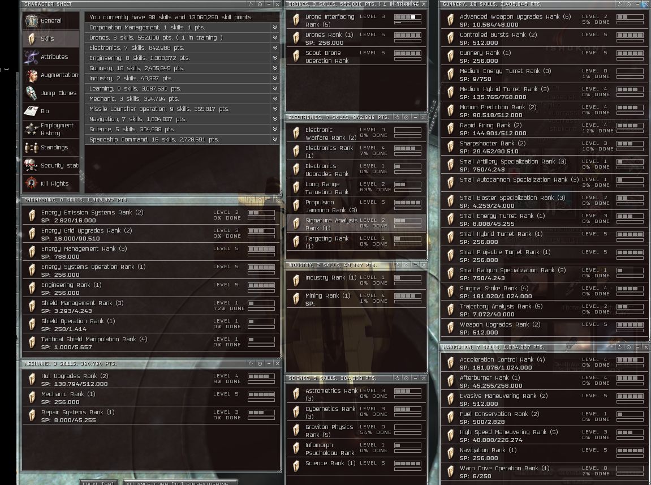Screen dimensions: 651x485
Task: Toggle pin on Character Sheet window
Action: point(260,4)
